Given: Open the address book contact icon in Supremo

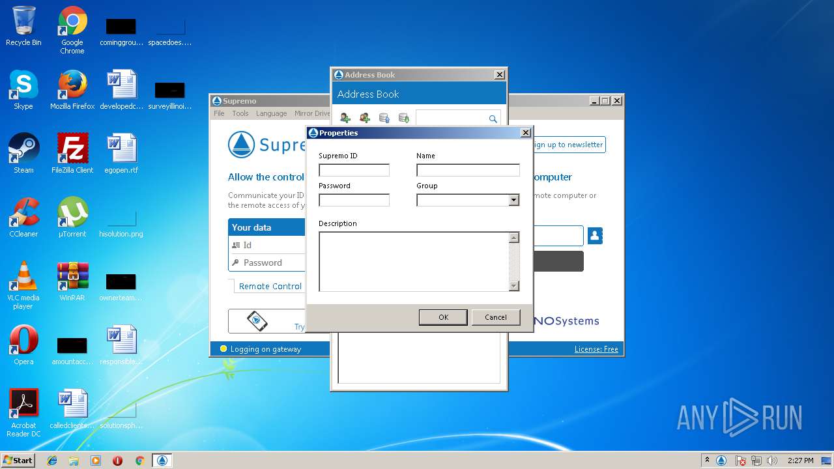Looking at the screenshot, I should (595, 236).
